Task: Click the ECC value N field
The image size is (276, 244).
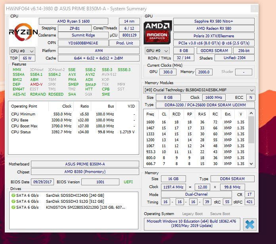Action: (251, 97)
